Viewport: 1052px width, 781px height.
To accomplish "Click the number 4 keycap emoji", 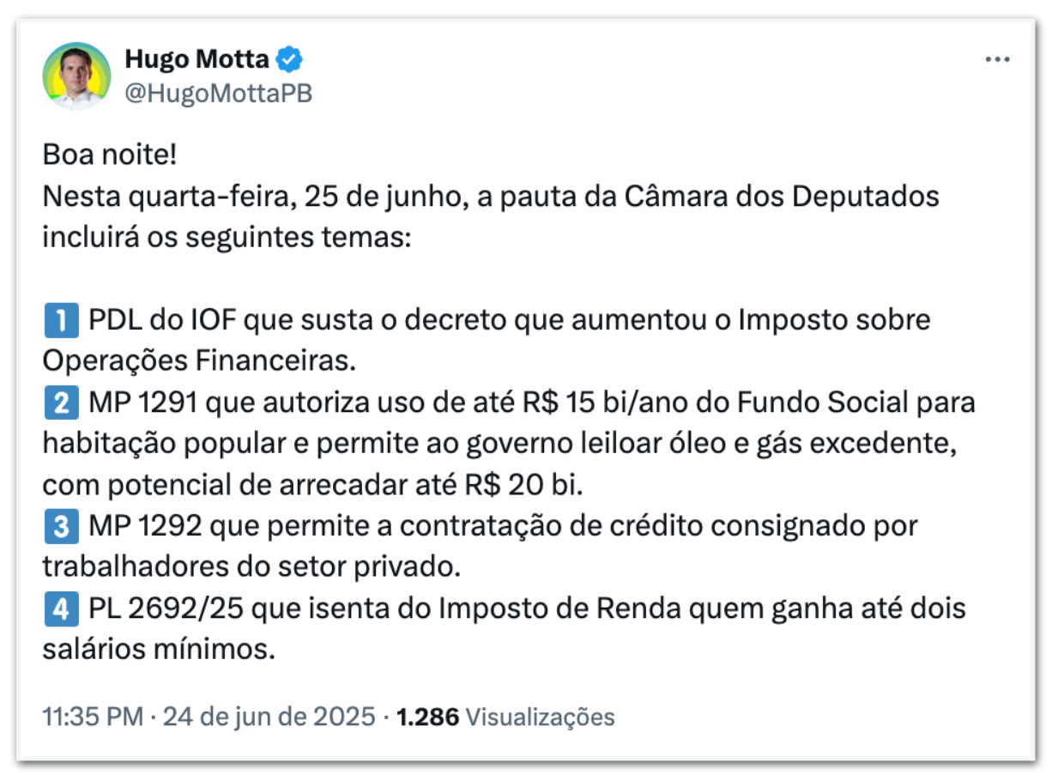I will pyautogui.click(x=60, y=608).
